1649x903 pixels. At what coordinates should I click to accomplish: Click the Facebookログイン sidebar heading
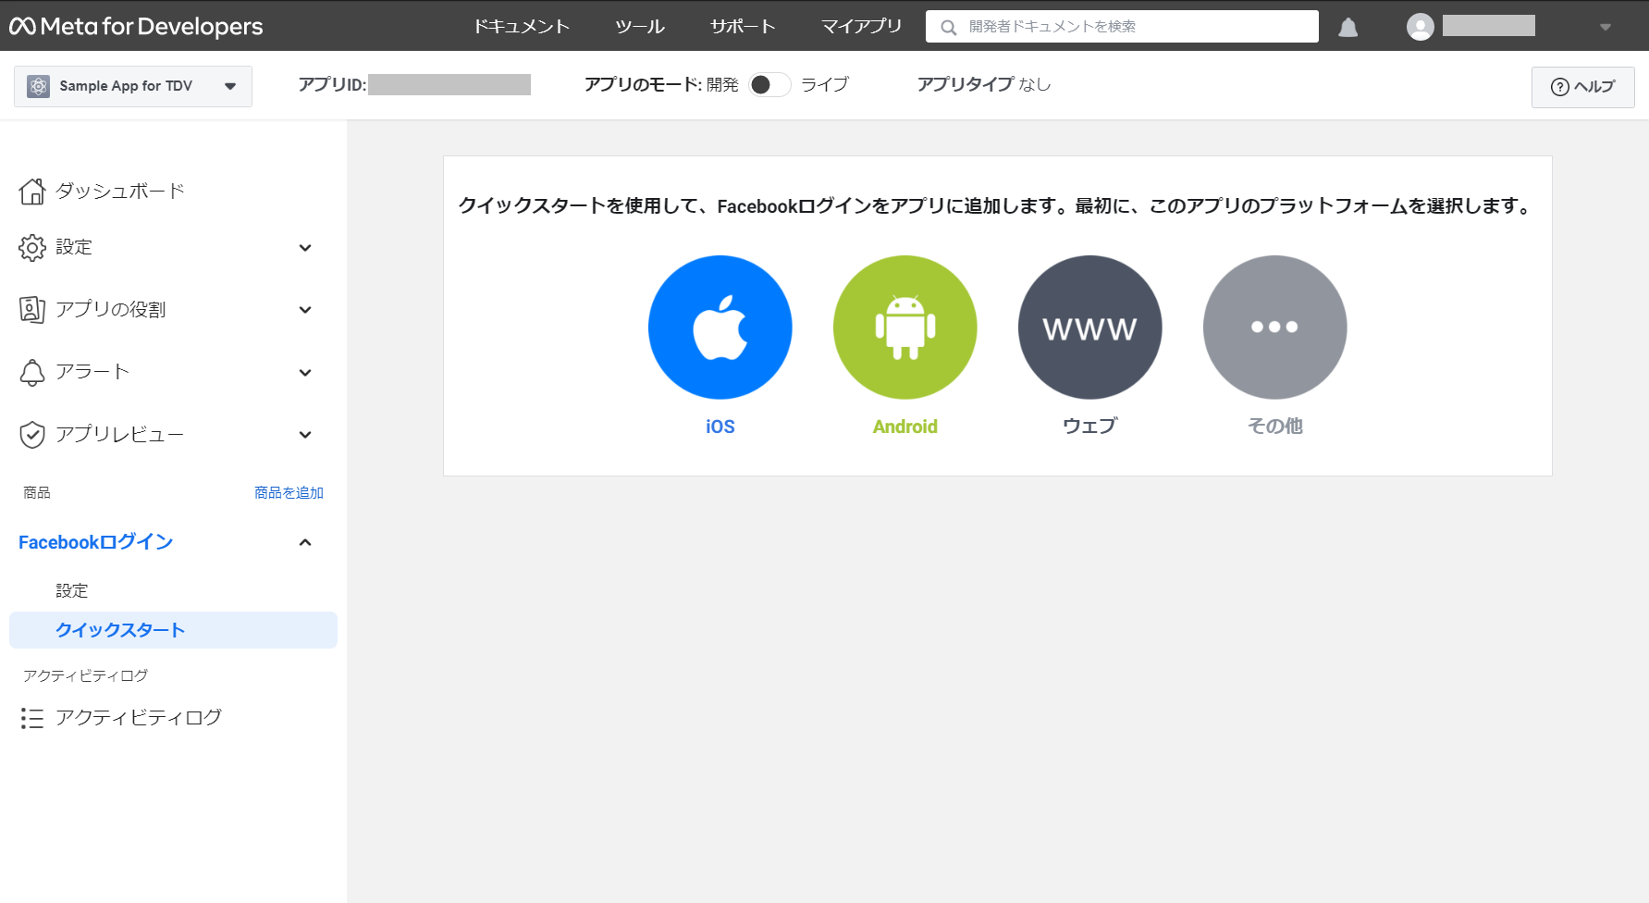(x=96, y=542)
